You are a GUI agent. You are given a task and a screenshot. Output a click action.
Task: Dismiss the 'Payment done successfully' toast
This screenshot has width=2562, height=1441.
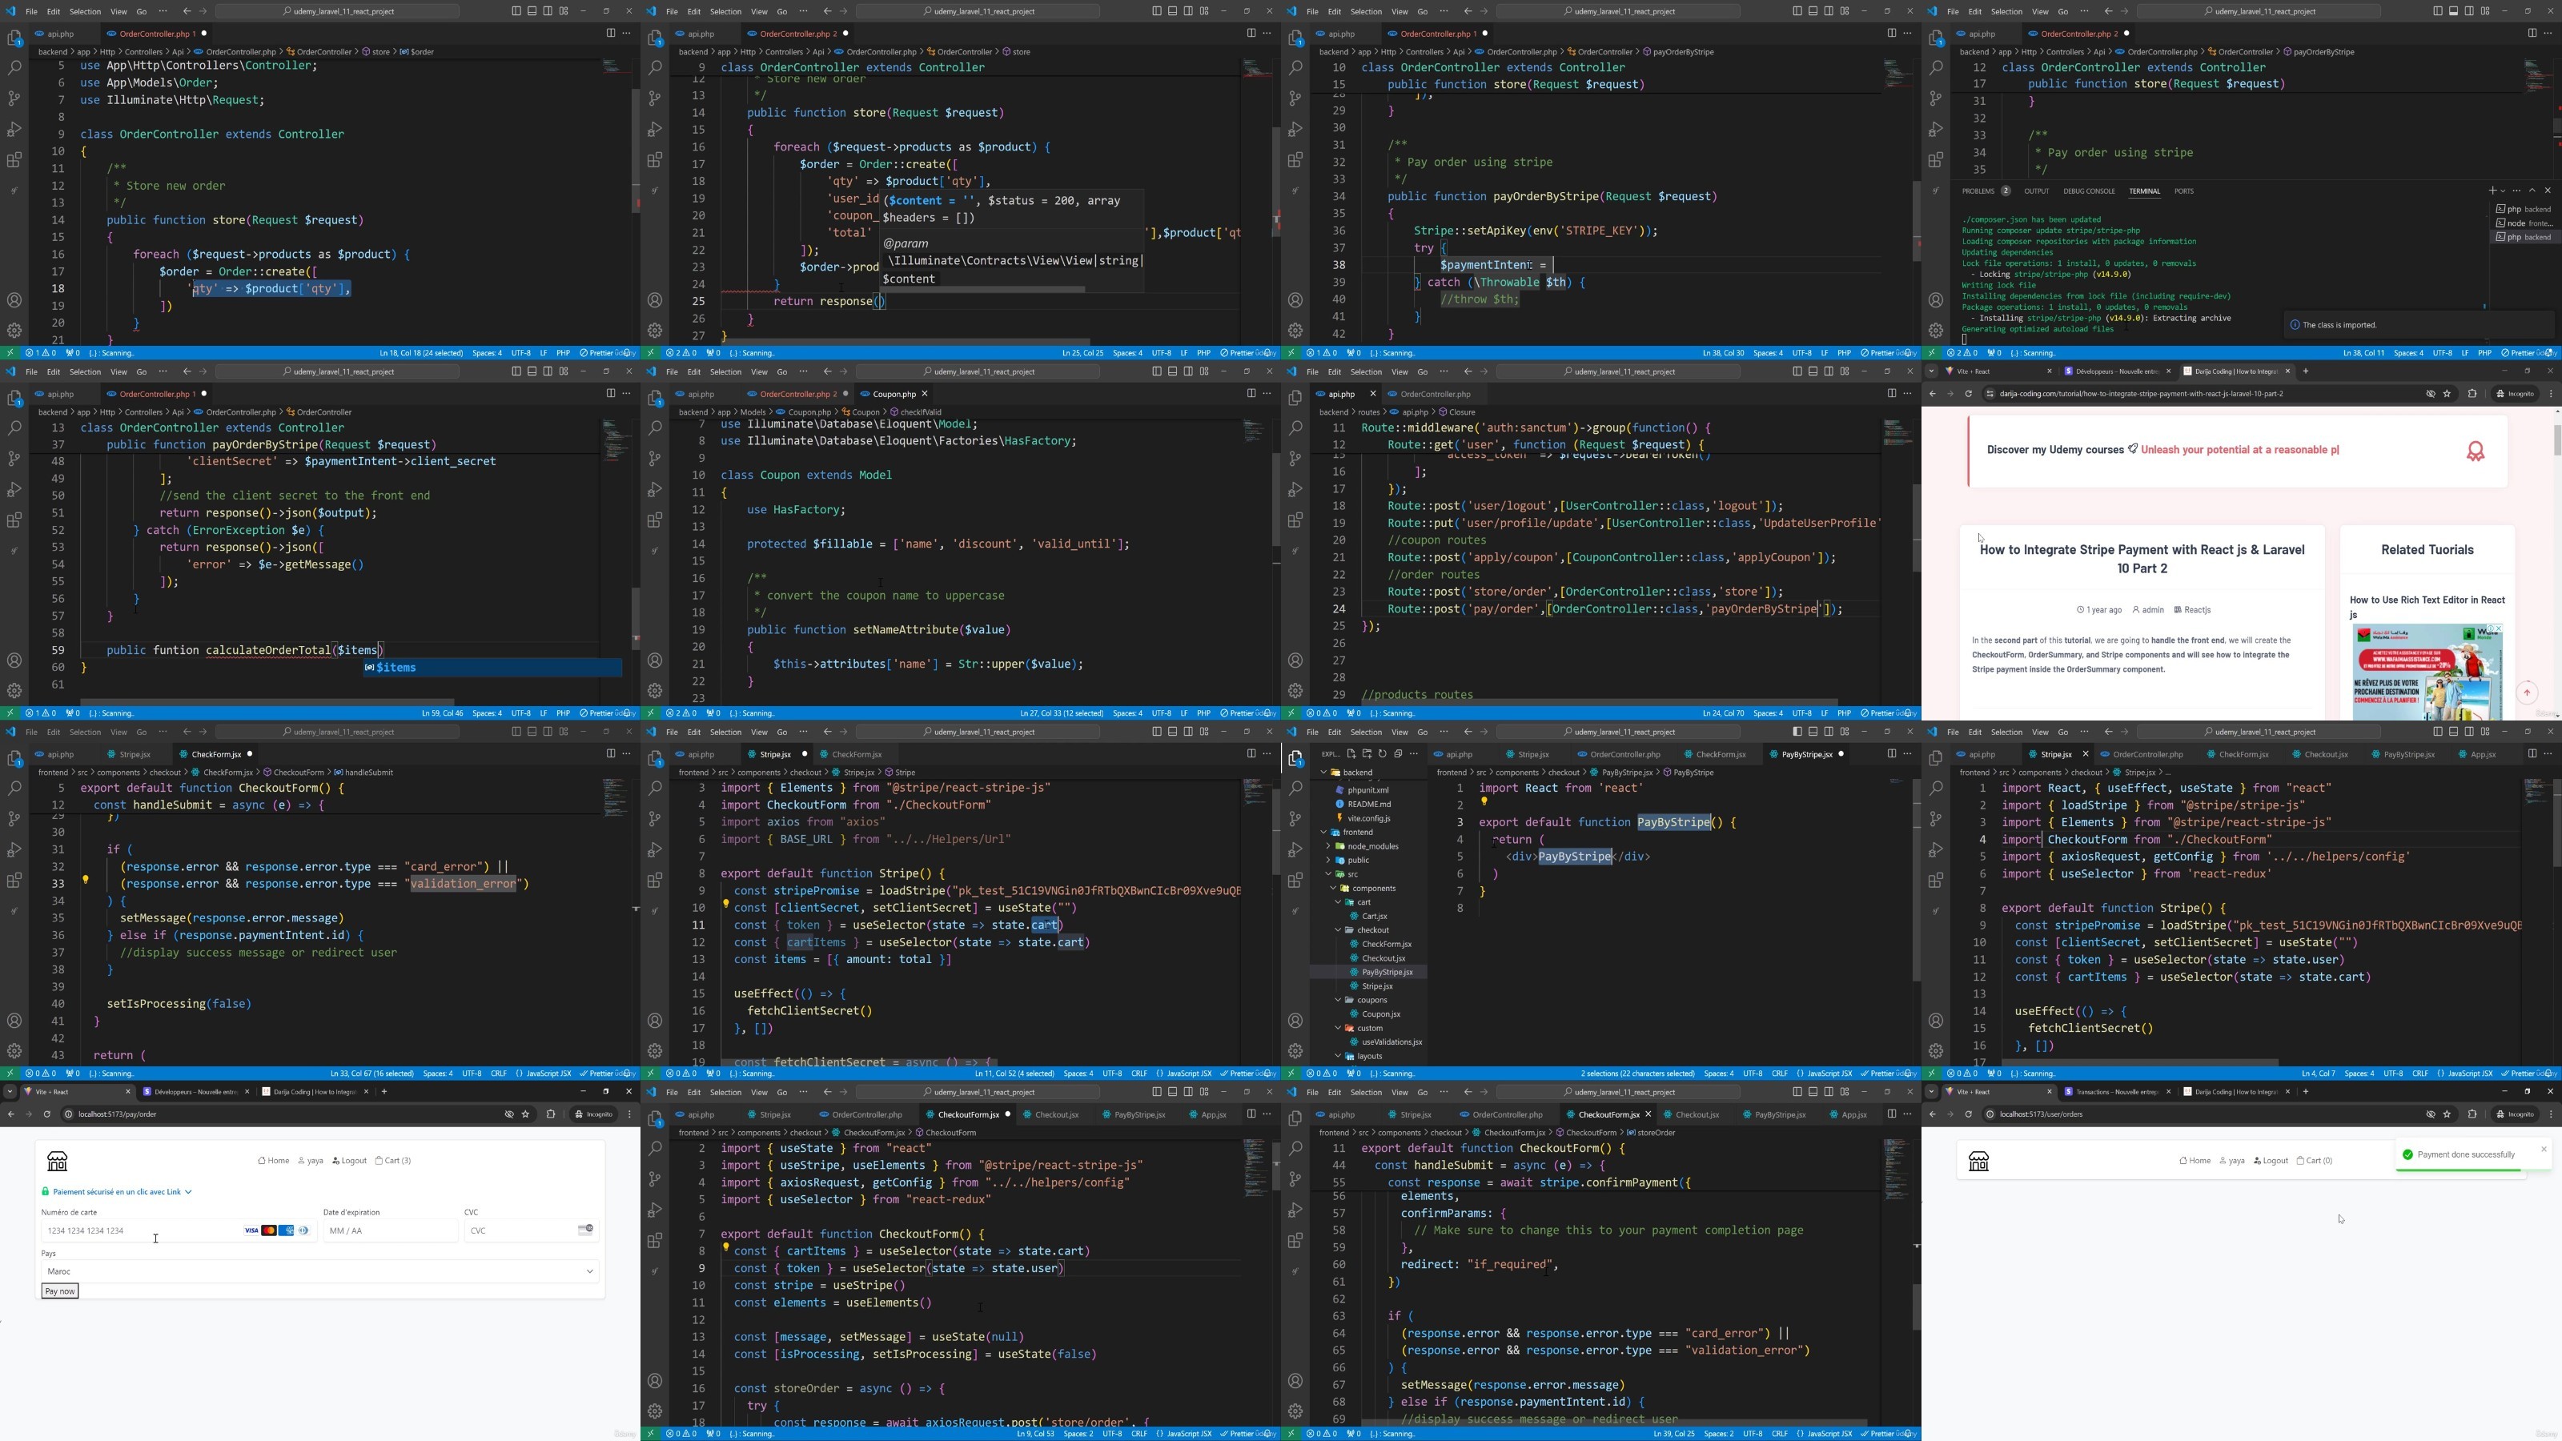click(2544, 1150)
